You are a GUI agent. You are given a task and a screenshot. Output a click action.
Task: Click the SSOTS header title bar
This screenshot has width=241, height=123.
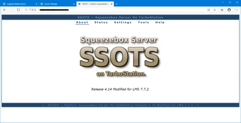pos(120,17)
